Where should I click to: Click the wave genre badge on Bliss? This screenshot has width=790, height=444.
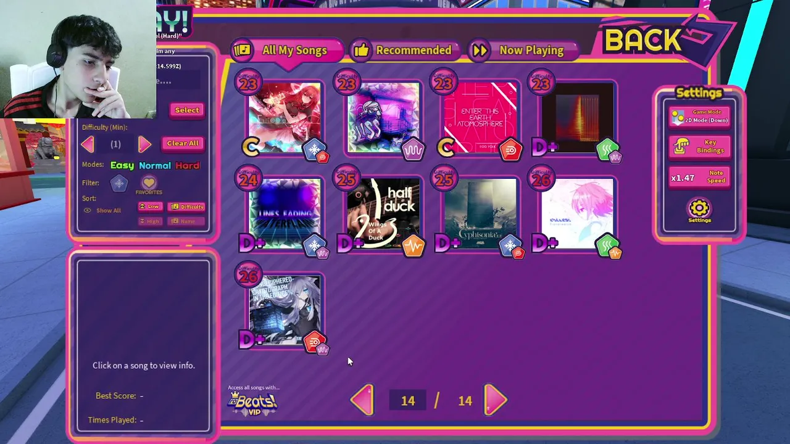click(x=413, y=150)
